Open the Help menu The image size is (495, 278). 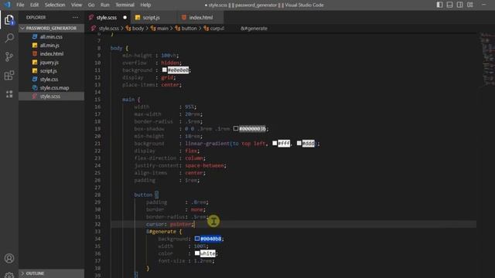(145, 5)
